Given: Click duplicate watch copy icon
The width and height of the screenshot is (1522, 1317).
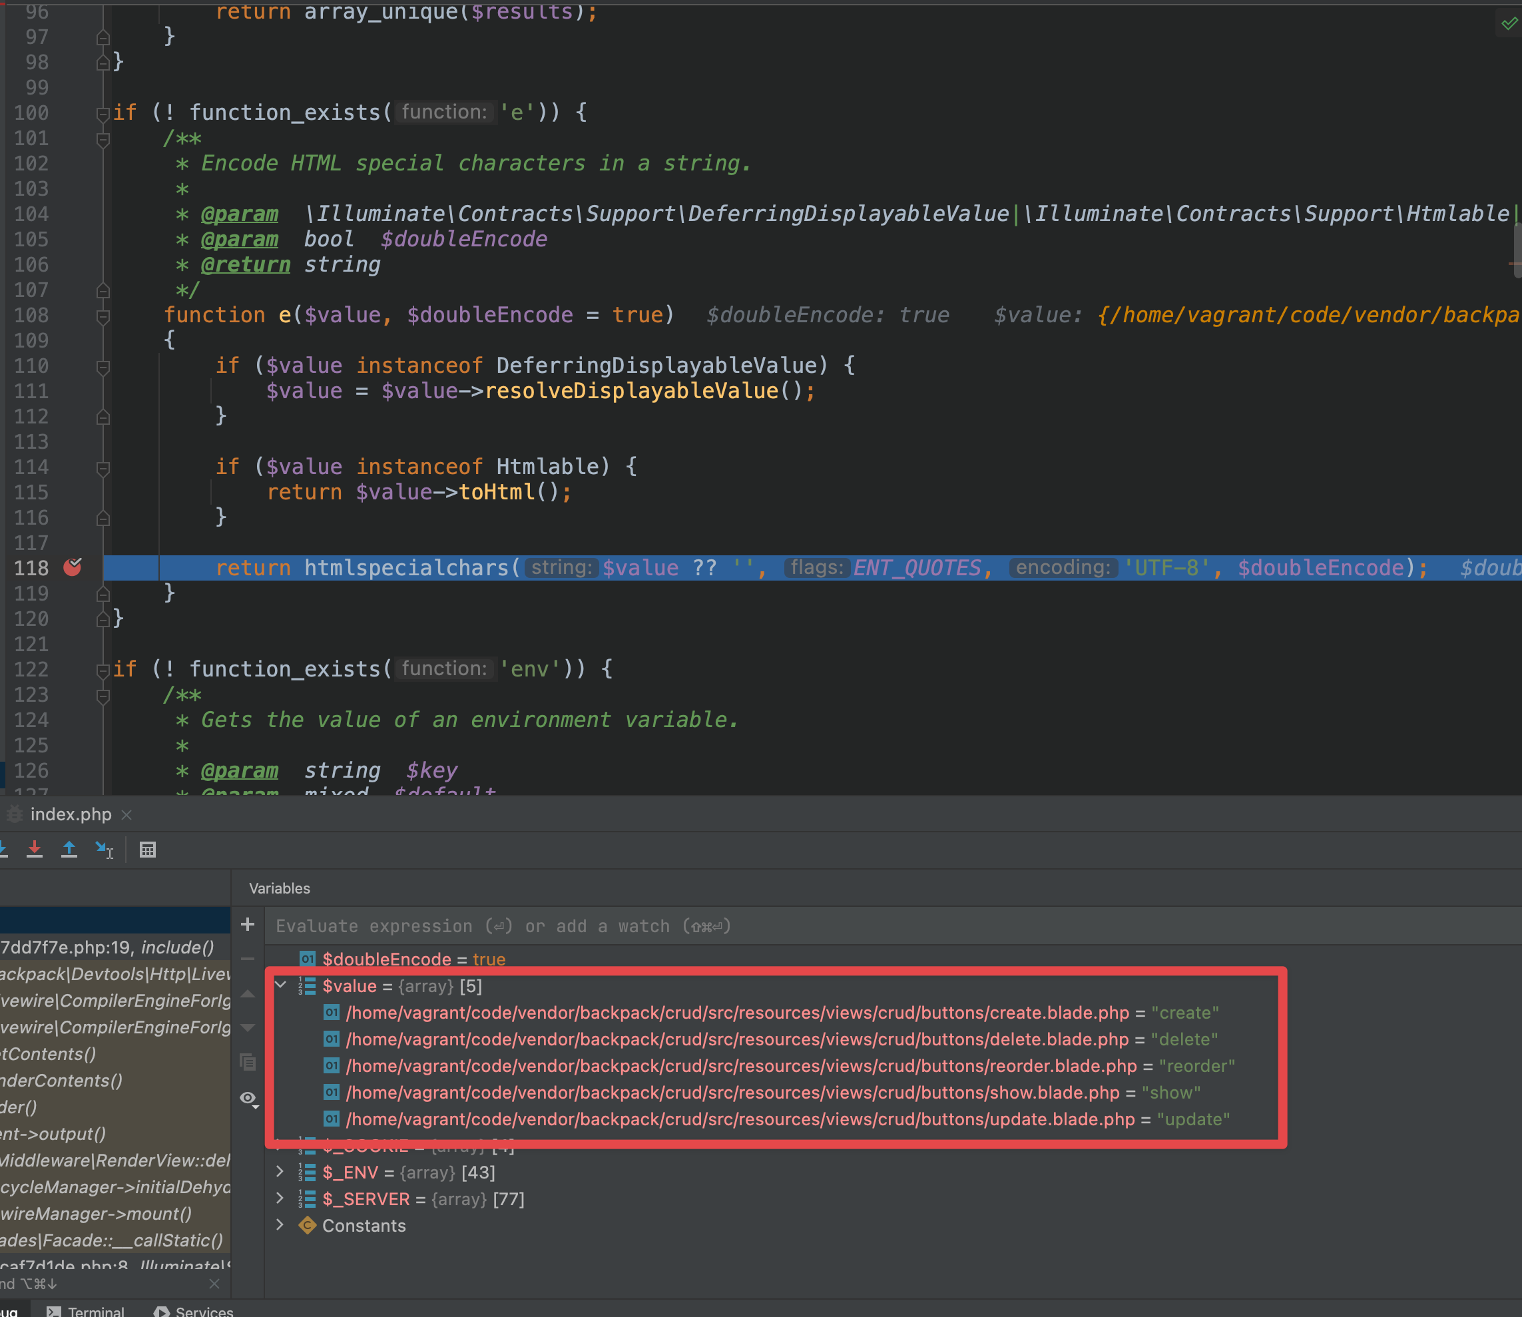Looking at the screenshot, I should 248,1062.
